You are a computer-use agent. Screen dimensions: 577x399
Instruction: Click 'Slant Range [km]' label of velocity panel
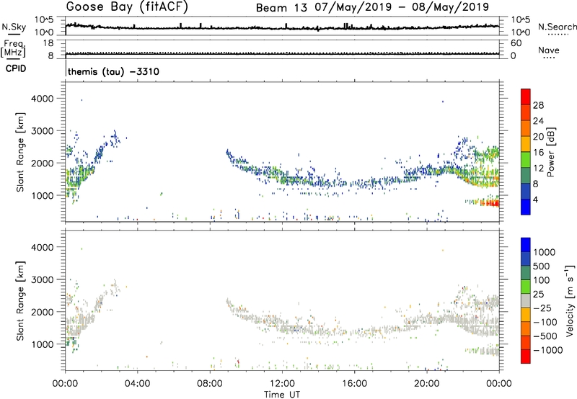[20, 301]
